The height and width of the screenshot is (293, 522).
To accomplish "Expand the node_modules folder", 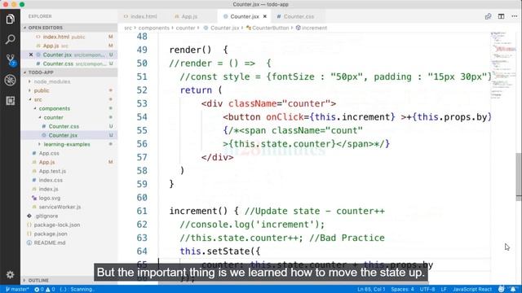I will click(52, 81).
